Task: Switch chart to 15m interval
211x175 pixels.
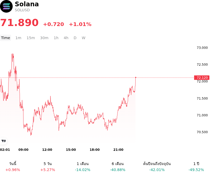Action: pyautogui.click(x=31, y=38)
